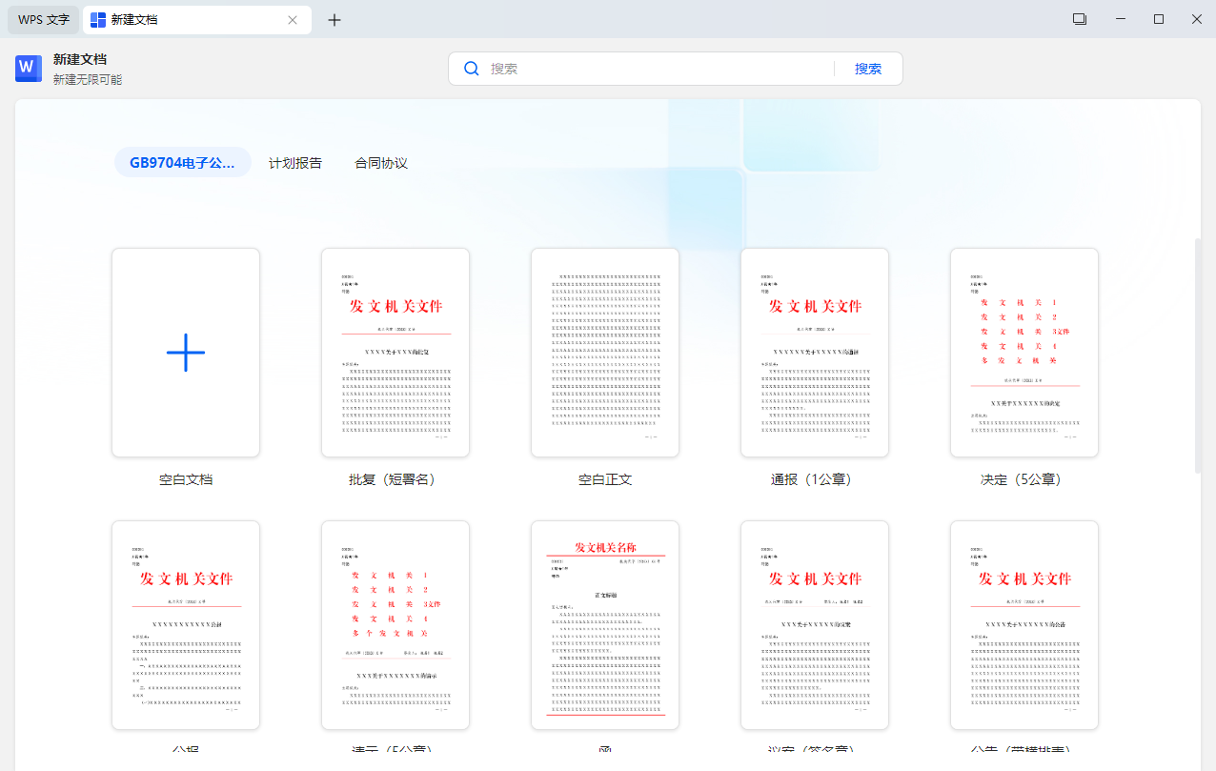The width and height of the screenshot is (1216, 771).
Task: Click the vertical scrollbar of template list
Action: point(1198,355)
